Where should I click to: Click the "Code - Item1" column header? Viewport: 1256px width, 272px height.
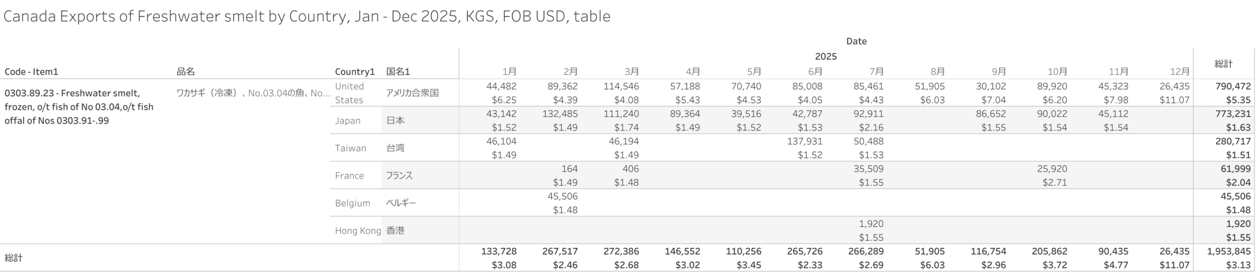[x=31, y=72]
